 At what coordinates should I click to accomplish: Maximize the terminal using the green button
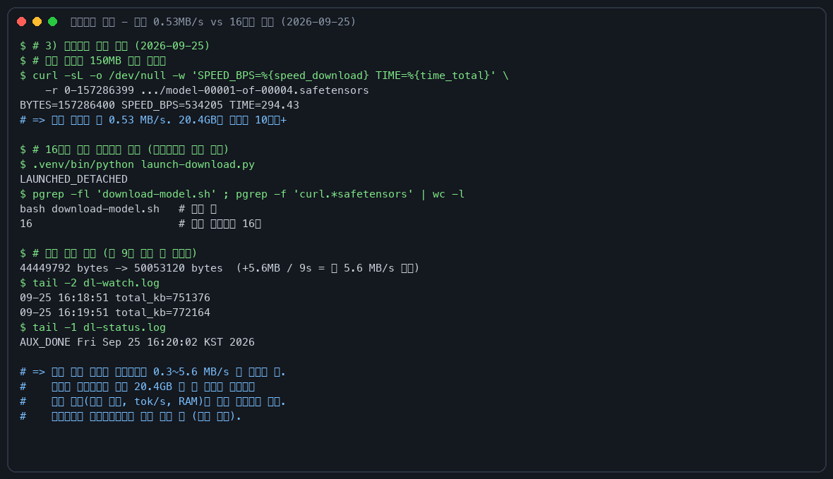pyautogui.click(x=53, y=22)
